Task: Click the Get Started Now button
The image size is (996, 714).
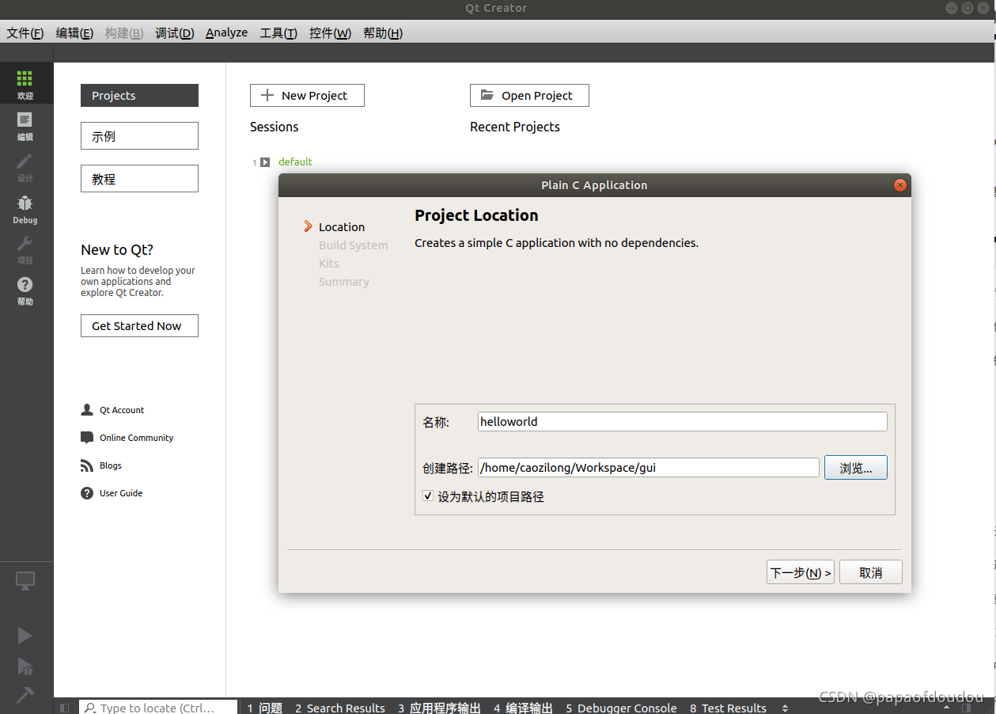Action: (139, 325)
